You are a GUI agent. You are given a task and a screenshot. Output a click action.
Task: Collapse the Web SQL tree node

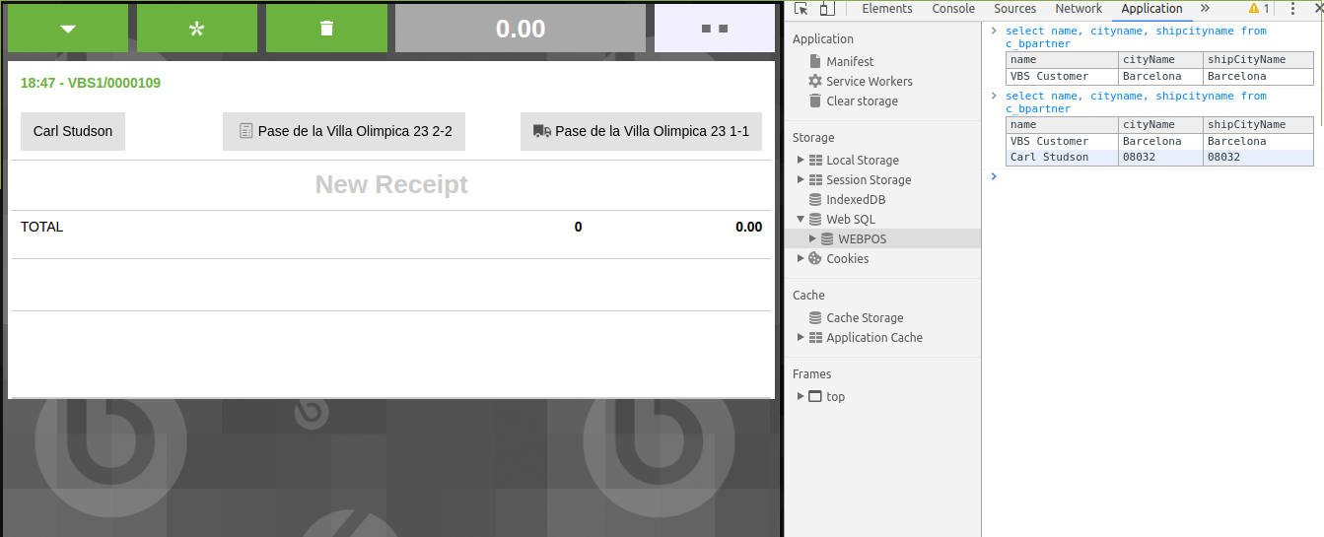pyautogui.click(x=801, y=220)
